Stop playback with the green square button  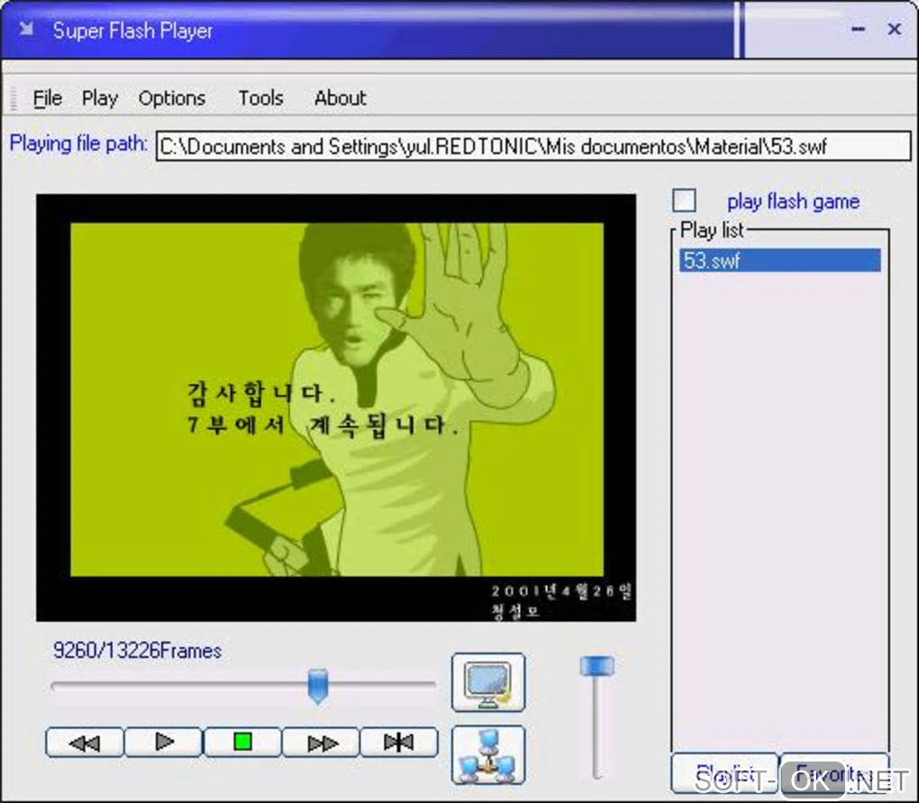pyautogui.click(x=242, y=743)
